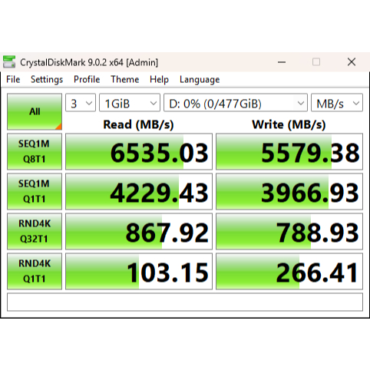Open the Language menu
The width and height of the screenshot is (370, 370).
pyautogui.click(x=200, y=80)
